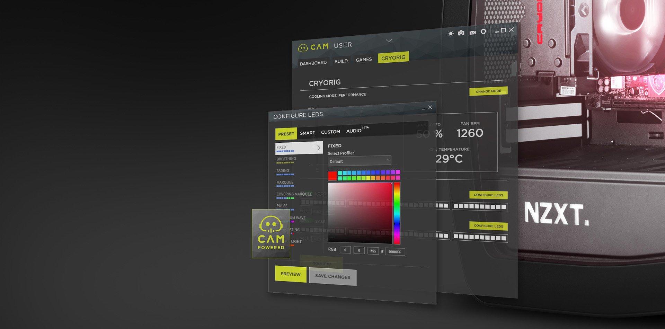The image size is (665, 329).
Task: Go to the GAMES tab
Action: (x=364, y=60)
